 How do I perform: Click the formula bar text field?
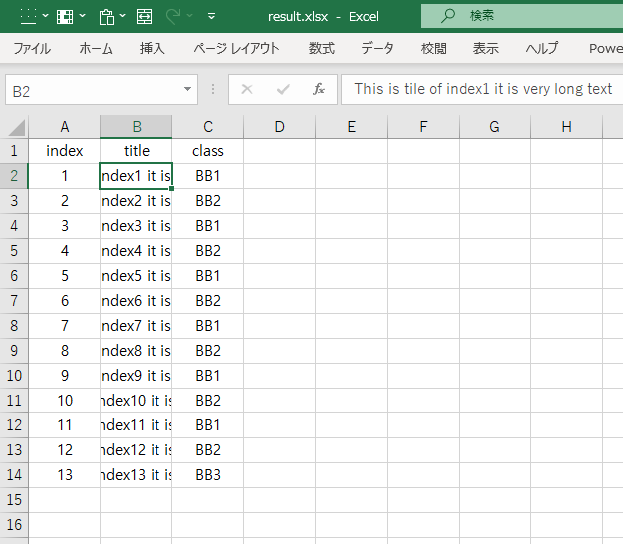pyautogui.click(x=483, y=90)
